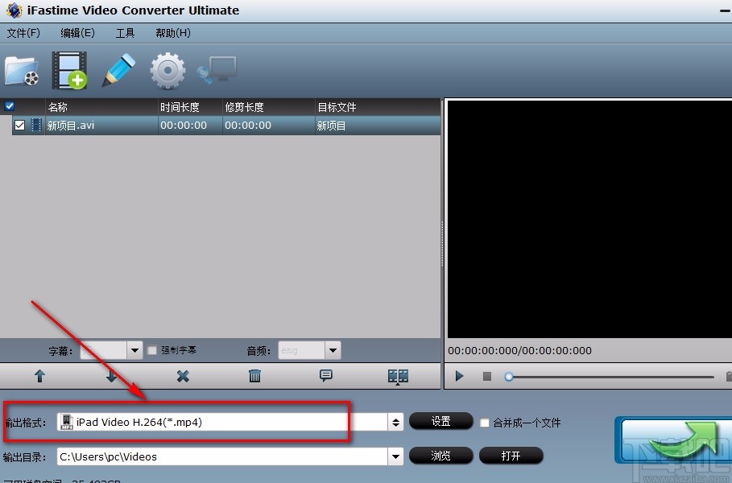This screenshot has height=483, width=732.
Task: Click the add video file icon
Action: click(x=69, y=71)
